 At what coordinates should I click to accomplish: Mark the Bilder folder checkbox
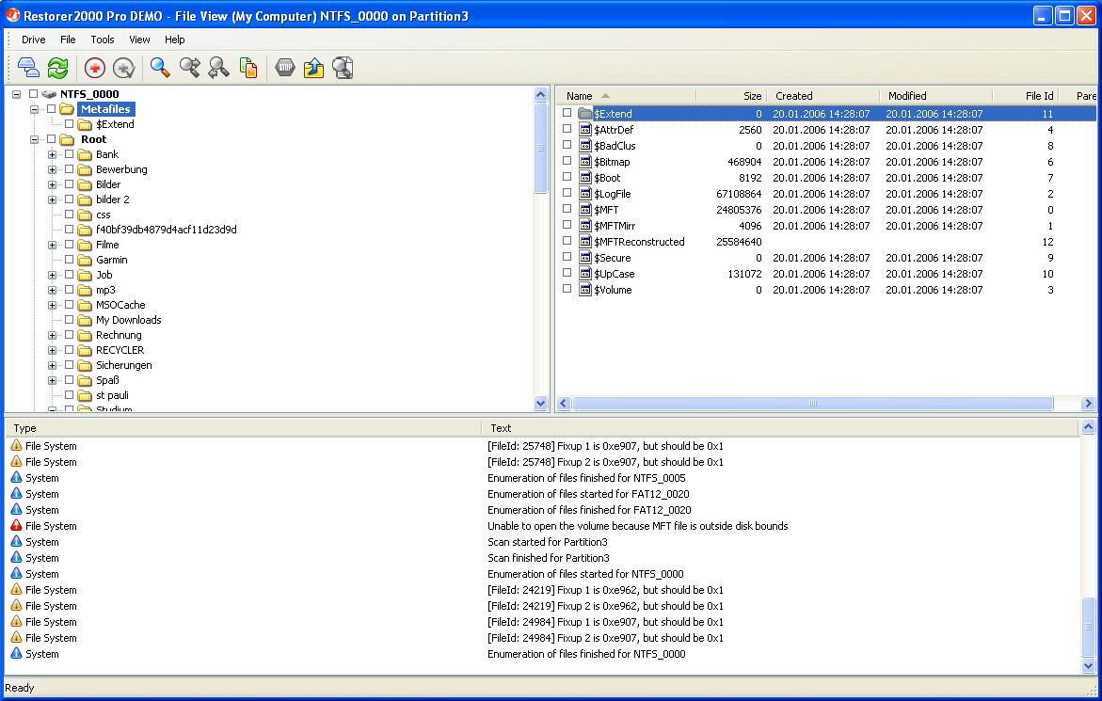coord(69,184)
